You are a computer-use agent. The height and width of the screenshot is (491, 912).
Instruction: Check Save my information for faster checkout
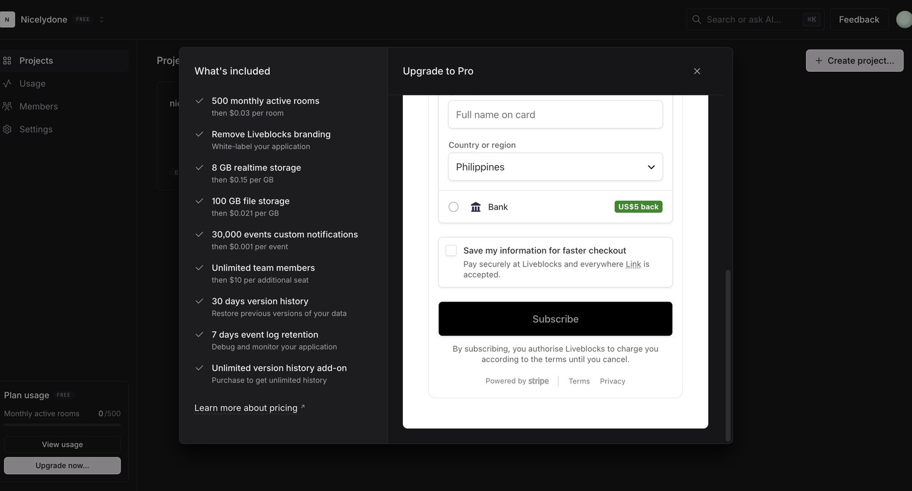point(451,250)
